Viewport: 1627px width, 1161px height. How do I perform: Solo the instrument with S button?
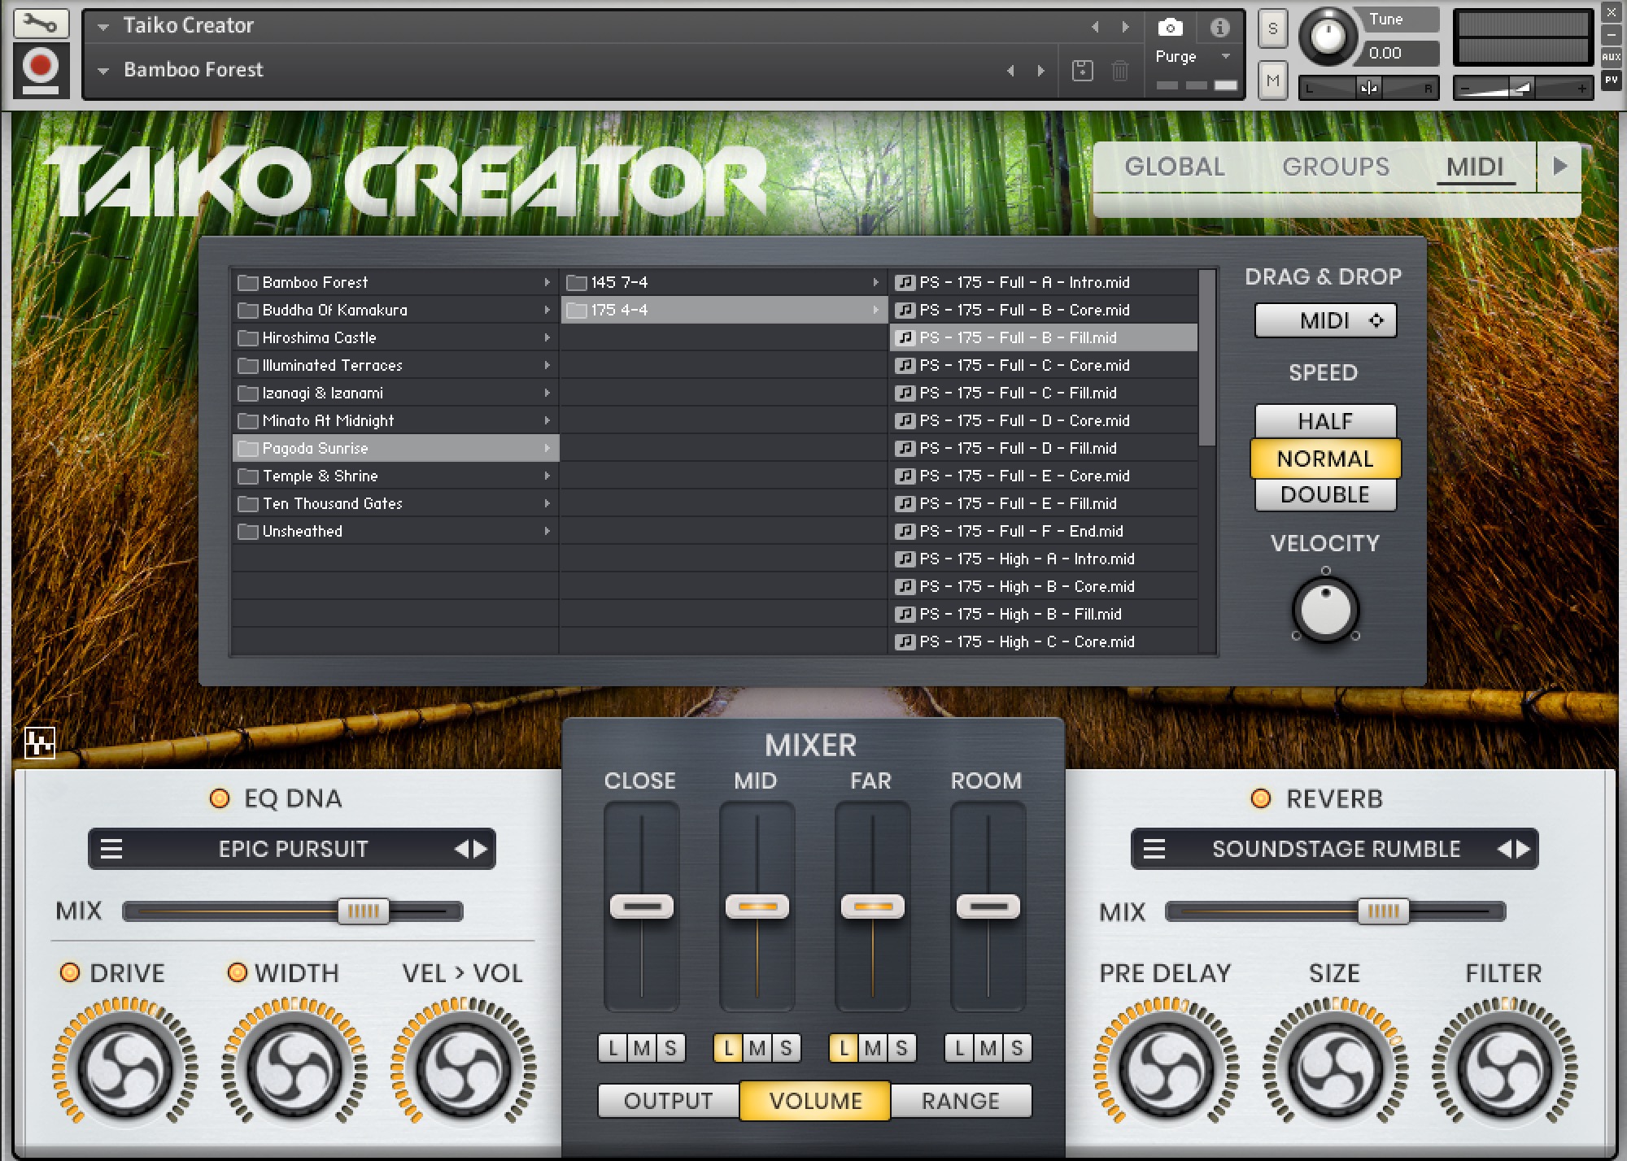(x=1273, y=29)
